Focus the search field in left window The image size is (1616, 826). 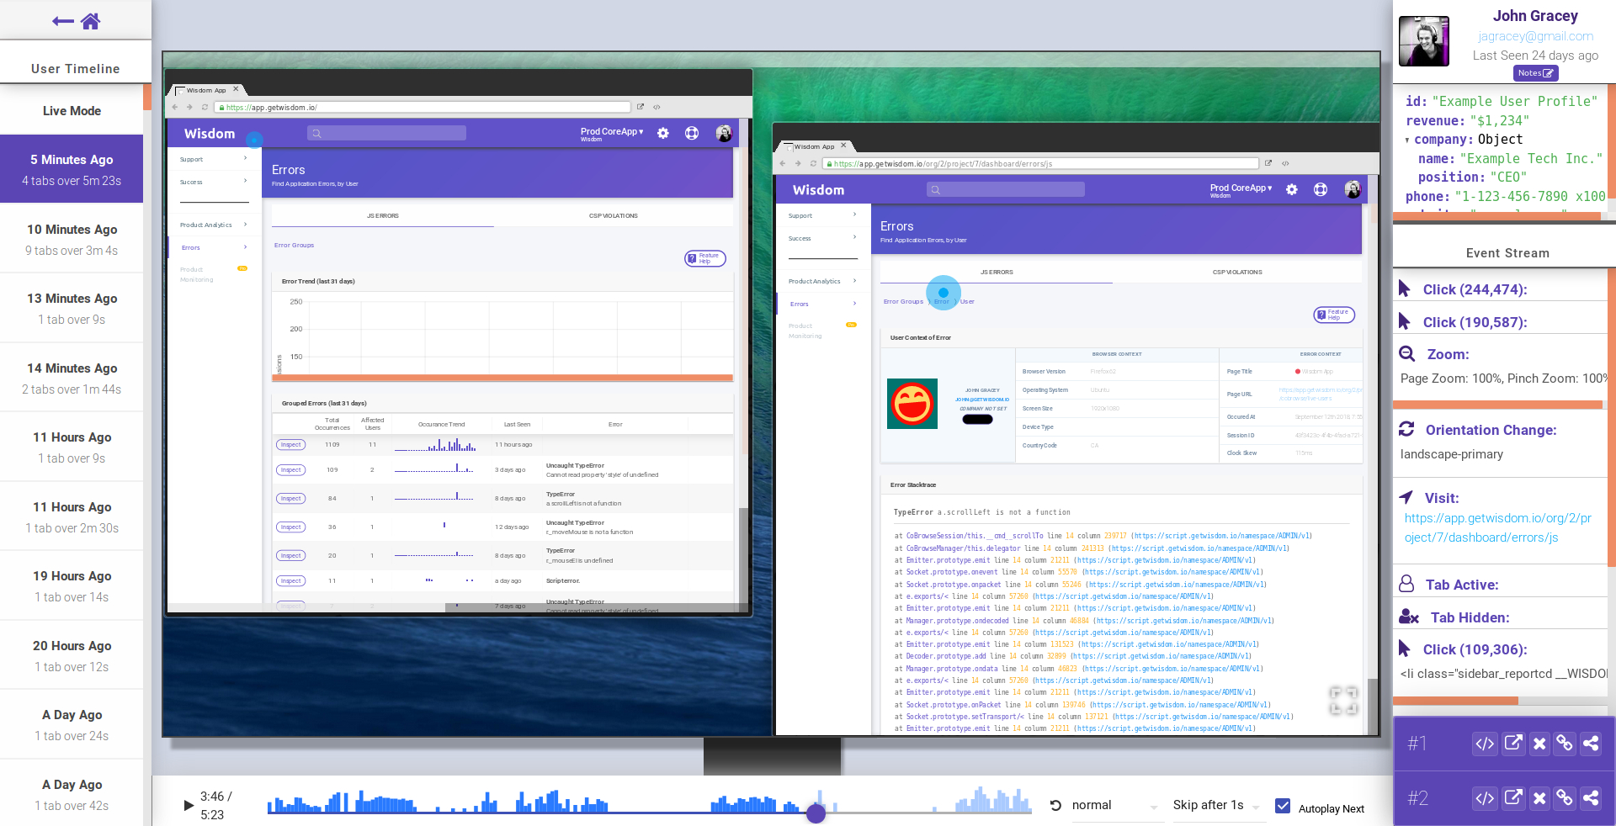[387, 133]
